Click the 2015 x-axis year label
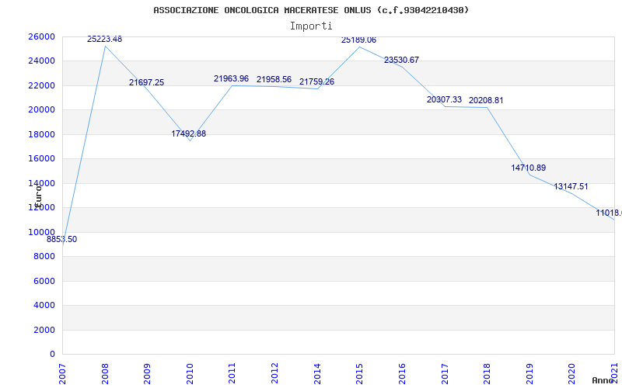 click(359, 373)
